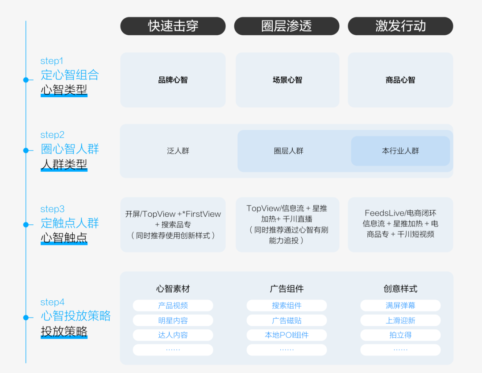Pick the 泛人群 audience segment
The width and height of the screenshot is (482, 373).
pos(178,151)
